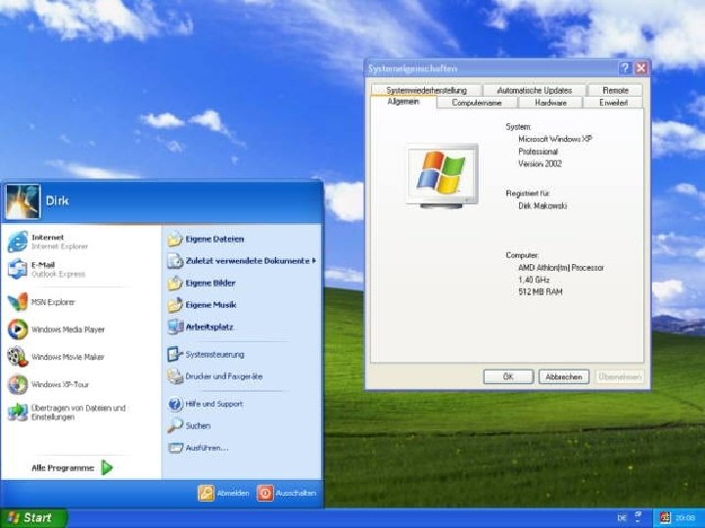Click '1,40 GHz' text
This screenshot has width=705, height=528.
pyautogui.click(x=535, y=280)
